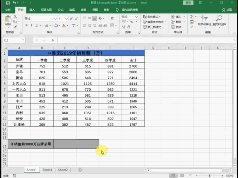Select gray result cell C17
The image size is (238, 178).
76,144
